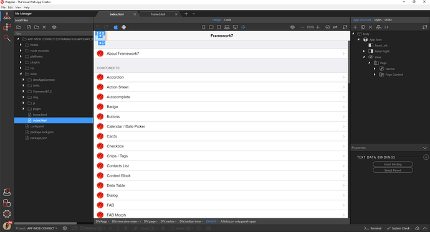The height and width of the screenshot is (232, 430).
Task: Switch to phone landscape device view
Action: coord(211,27)
